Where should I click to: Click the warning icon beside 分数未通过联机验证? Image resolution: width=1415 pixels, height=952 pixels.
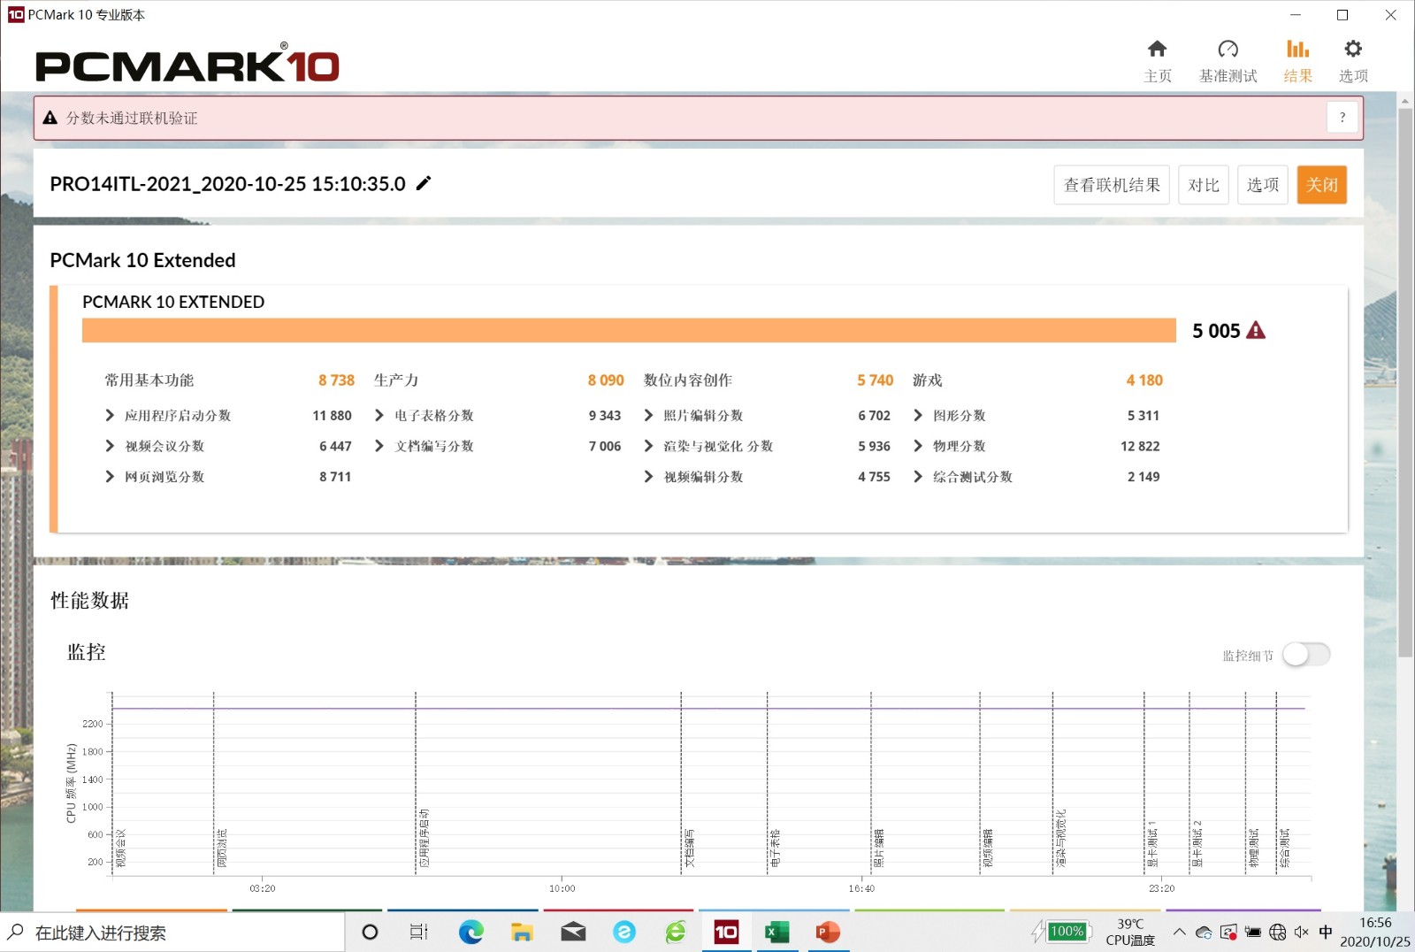[50, 118]
